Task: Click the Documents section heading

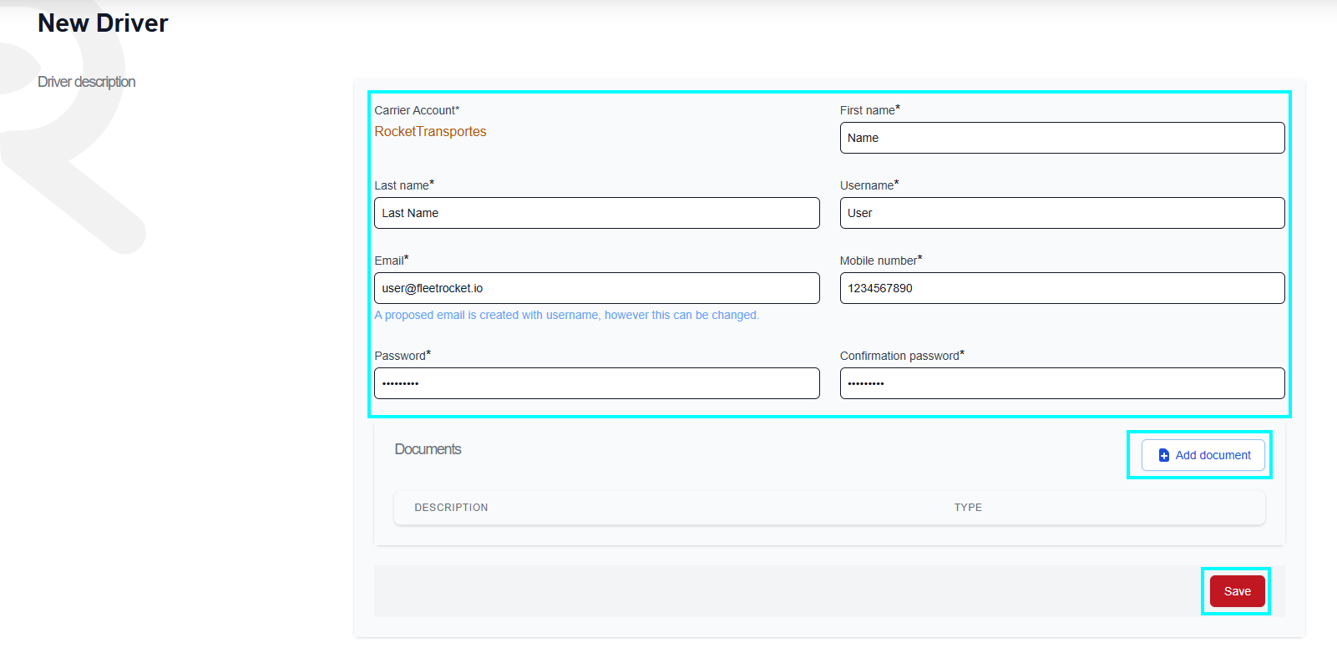Action: pos(428,449)
